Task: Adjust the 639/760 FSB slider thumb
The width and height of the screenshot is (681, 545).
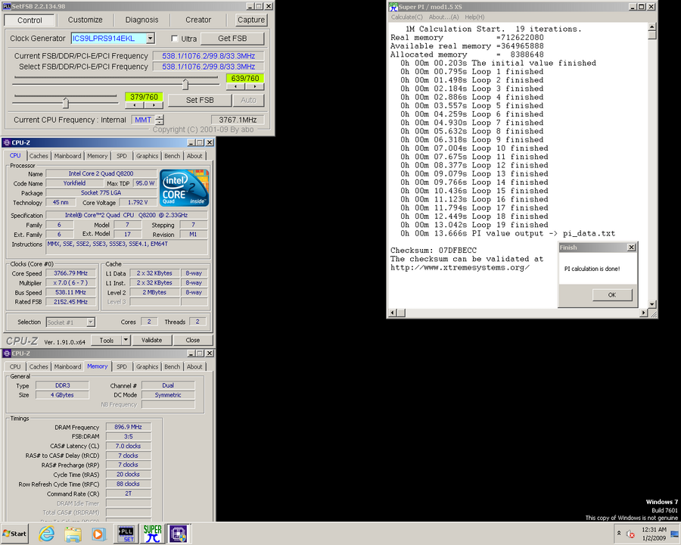Action: pyautogui.click(x=185, y=84)
